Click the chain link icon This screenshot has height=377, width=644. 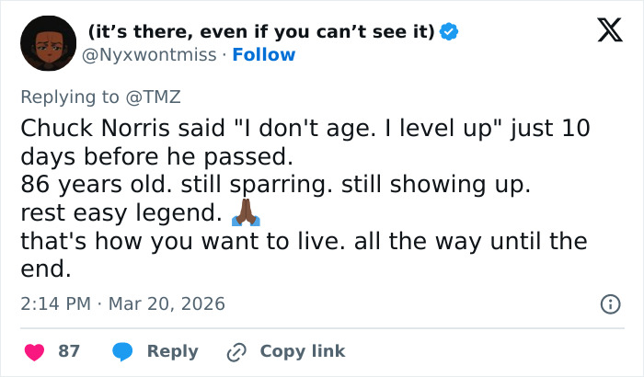point(237,351)
